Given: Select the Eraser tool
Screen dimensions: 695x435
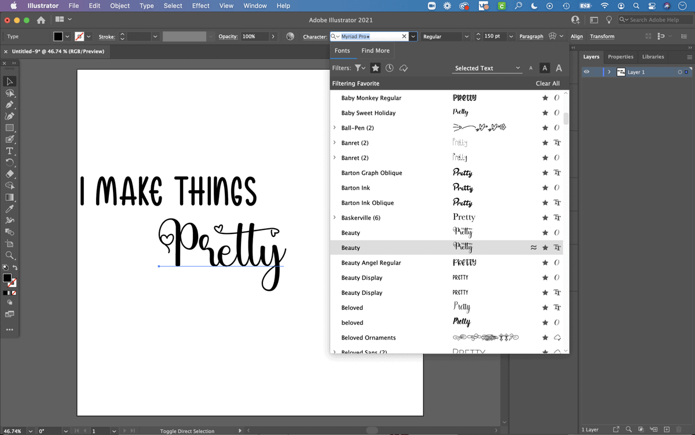Looking at the screenshot, I should click(9, 174).
